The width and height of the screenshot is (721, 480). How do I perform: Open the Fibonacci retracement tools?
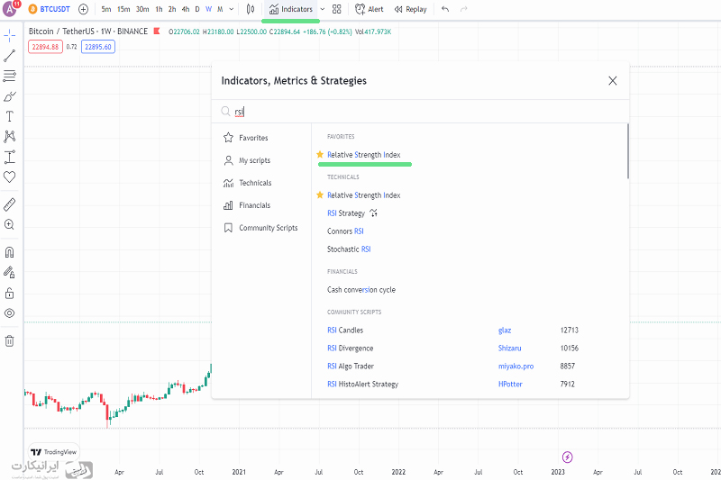(x=9, y=76)
